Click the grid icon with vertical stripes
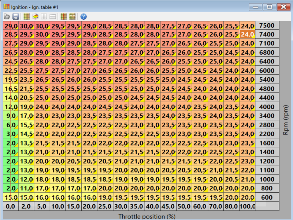The image size is (293, 220). coord(72,16)
